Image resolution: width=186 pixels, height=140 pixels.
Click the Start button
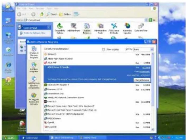coord(10,138)
